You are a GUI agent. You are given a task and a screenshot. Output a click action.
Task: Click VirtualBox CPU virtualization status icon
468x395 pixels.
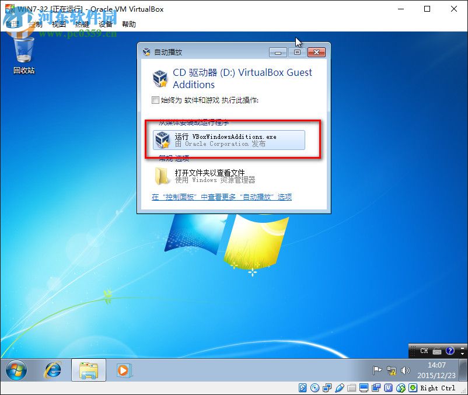point(388,388)
